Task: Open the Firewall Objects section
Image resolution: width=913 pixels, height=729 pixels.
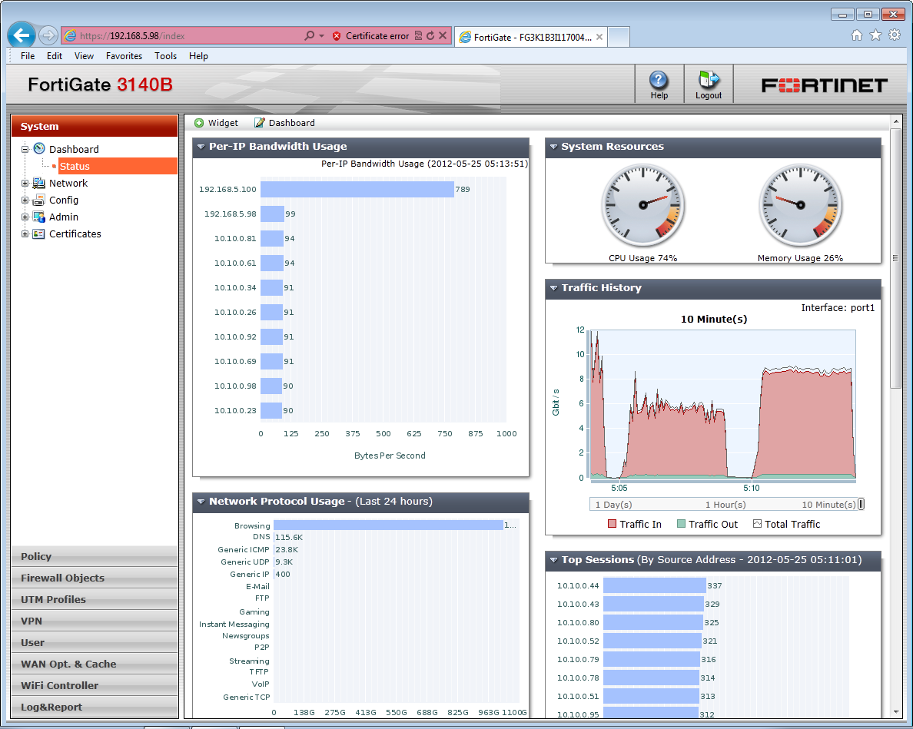Action: (x=95, y=578)
